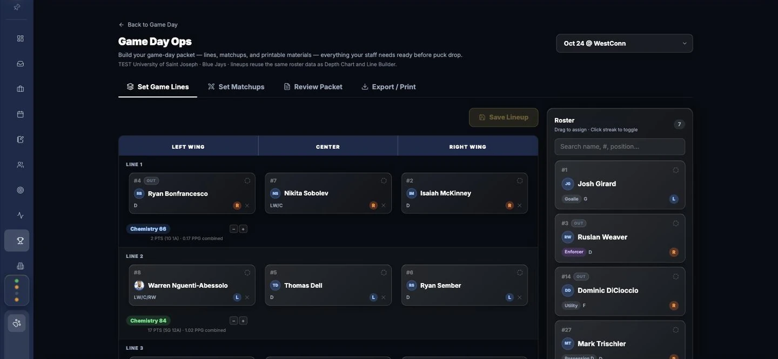Toggle streak circle on Ryan Sember card

click(x=520, y=273)
